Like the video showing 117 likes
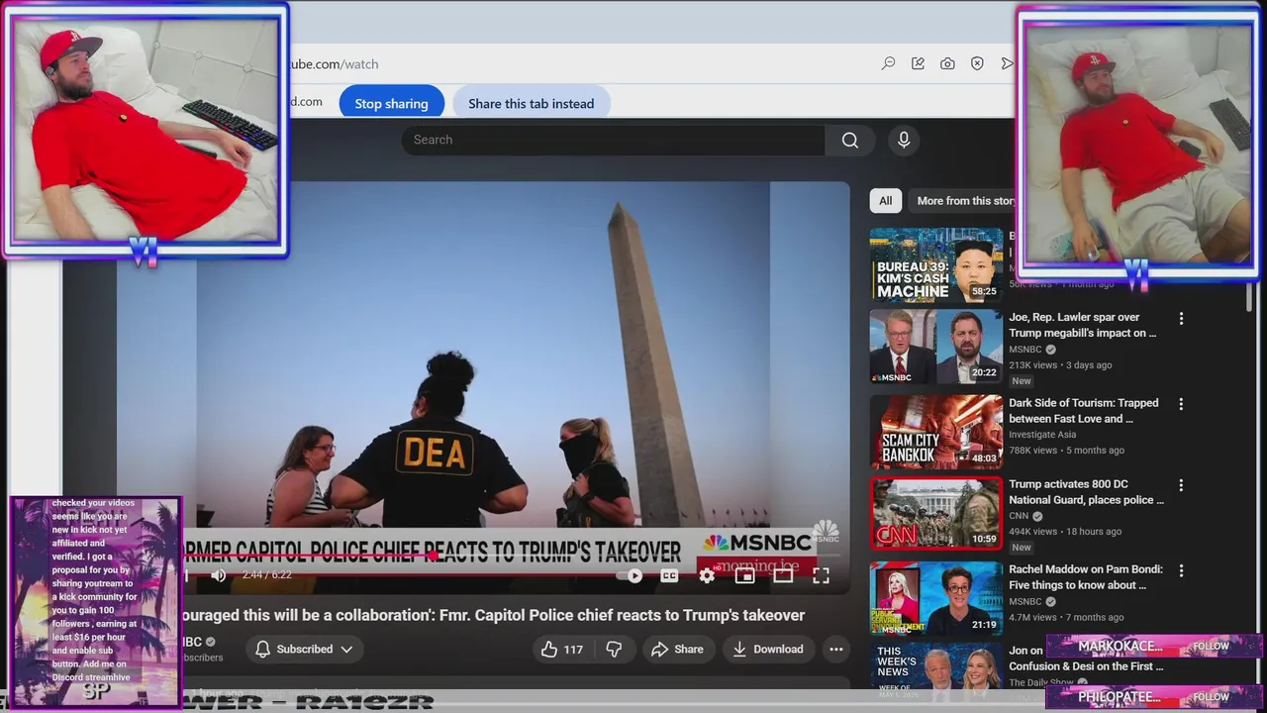This screenshot has width=1267, height=713. 561,650
